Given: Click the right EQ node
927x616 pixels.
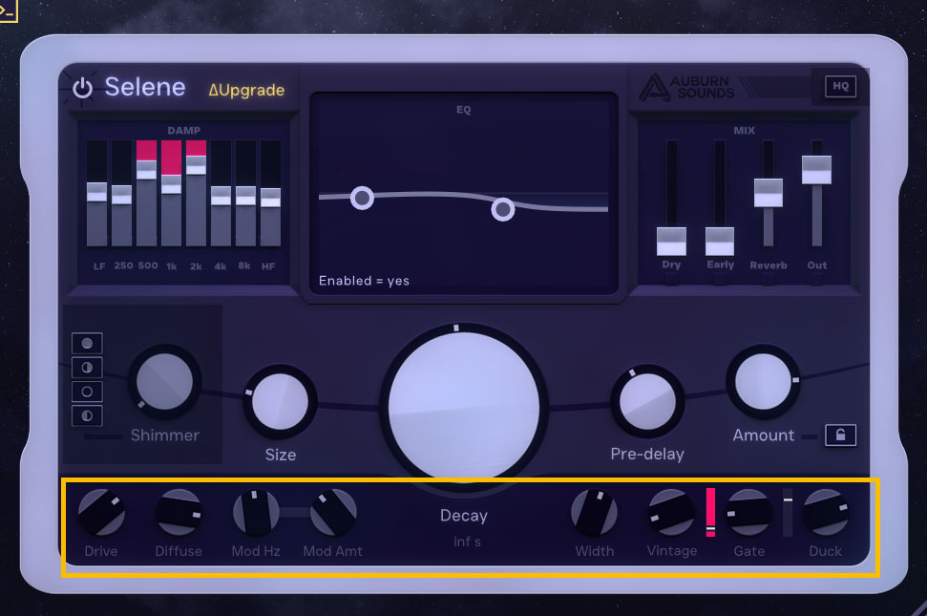Looking at the screenshot, I should (503, 209).
